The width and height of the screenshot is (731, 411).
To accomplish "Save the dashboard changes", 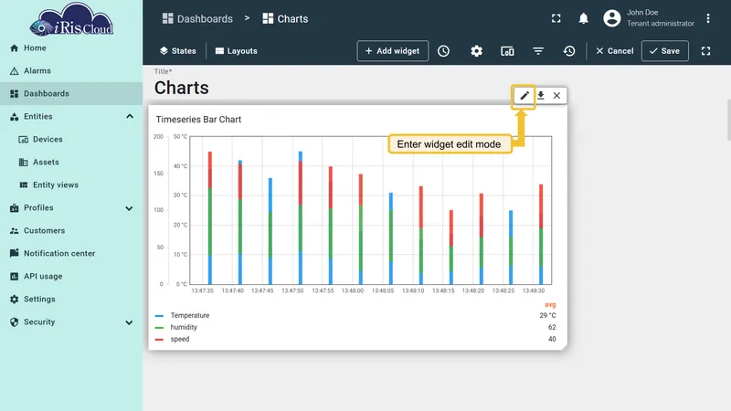I will 665,51.
